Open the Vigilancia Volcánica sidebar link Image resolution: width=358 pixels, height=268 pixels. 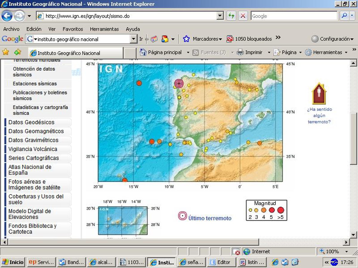coord(33,149)
